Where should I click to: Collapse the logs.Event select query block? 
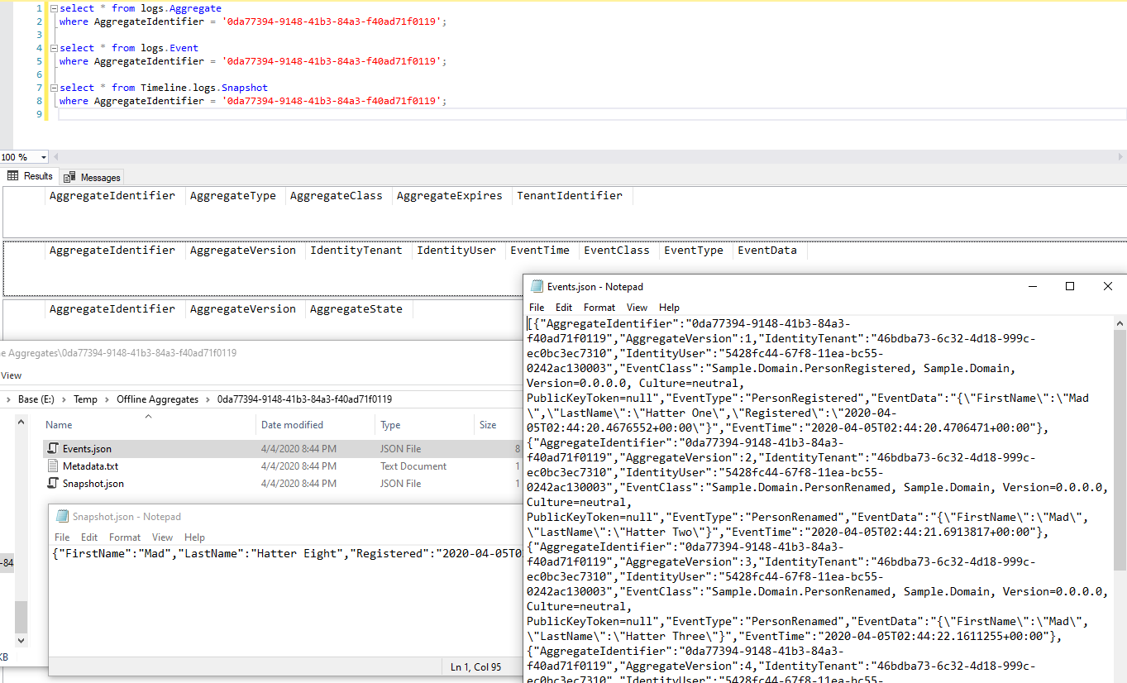coord(54,48)
